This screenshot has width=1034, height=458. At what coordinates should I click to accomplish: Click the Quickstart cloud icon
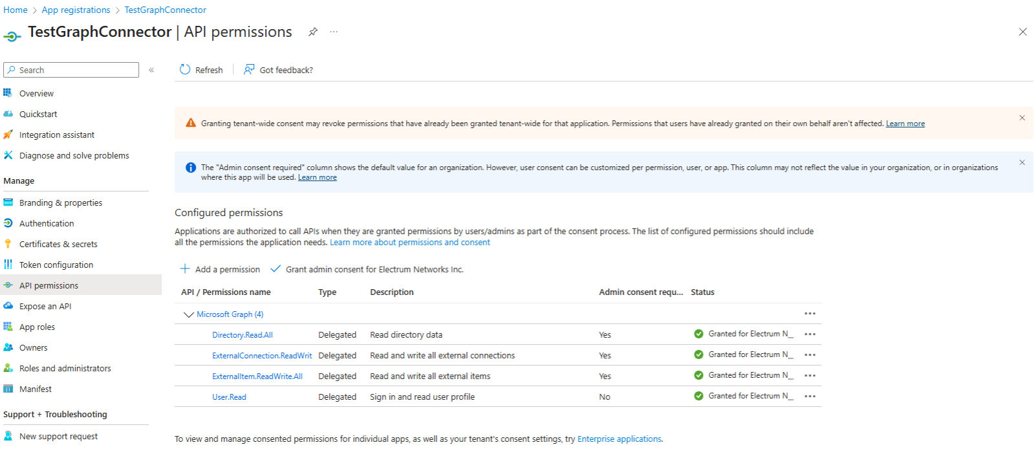click(x=8, y=113)
